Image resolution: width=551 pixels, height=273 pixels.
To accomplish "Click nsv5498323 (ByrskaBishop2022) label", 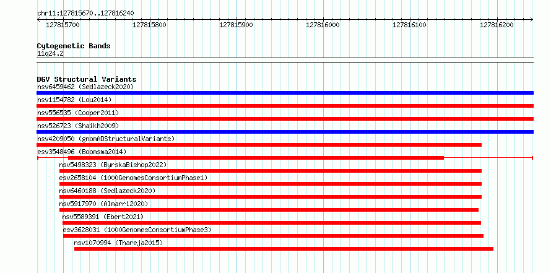I will pyautogui.click(x=113, y=165).
